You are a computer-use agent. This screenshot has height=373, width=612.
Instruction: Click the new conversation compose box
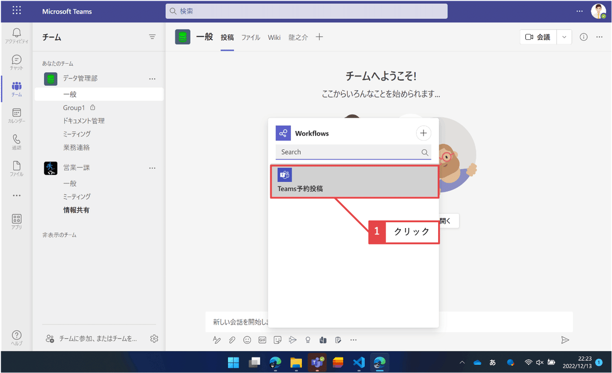[389, 322]
